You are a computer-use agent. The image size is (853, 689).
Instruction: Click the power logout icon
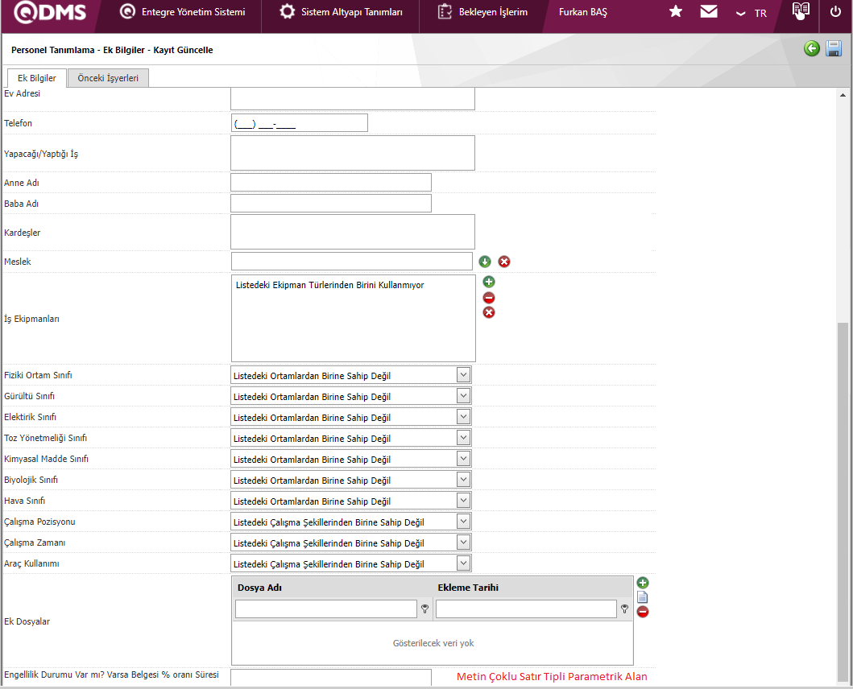(x=835, y=11)
